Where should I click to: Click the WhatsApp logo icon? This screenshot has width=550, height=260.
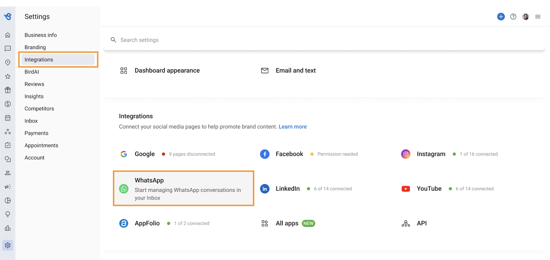tap(124, 189)
